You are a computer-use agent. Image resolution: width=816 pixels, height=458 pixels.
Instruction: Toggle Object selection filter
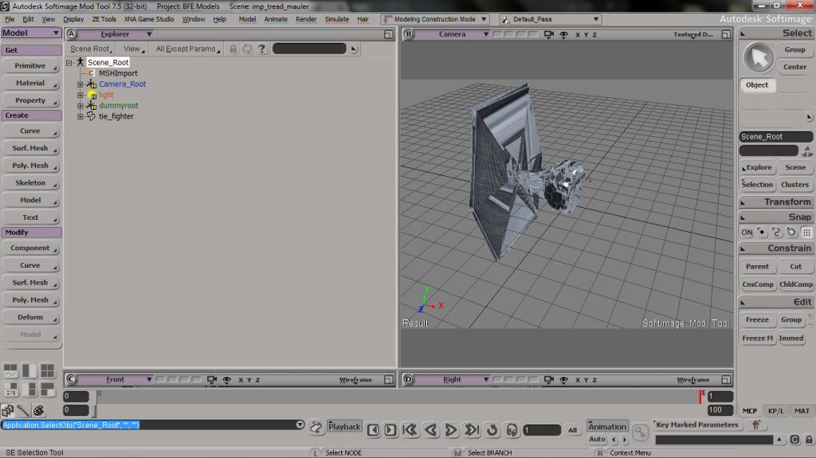click(x=757, y=85)
